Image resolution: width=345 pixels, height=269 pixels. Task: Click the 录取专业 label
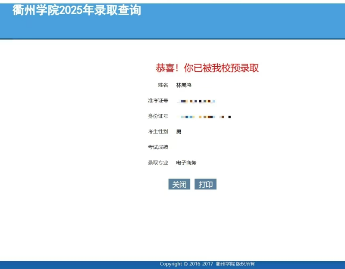click(158, 163)
